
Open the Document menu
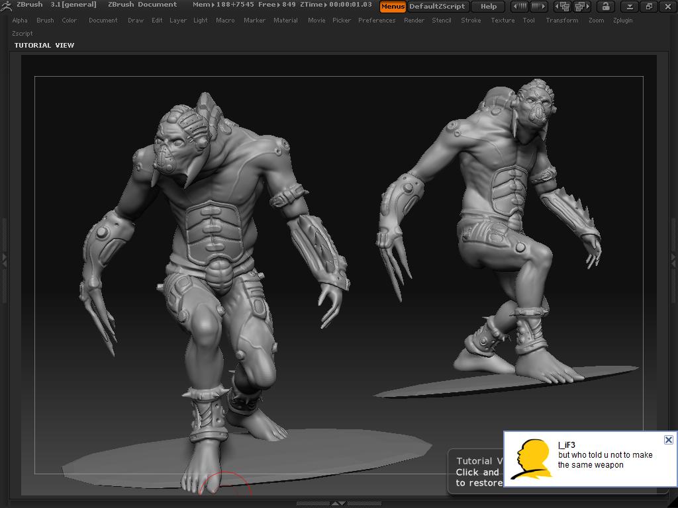tap(103, 21)
